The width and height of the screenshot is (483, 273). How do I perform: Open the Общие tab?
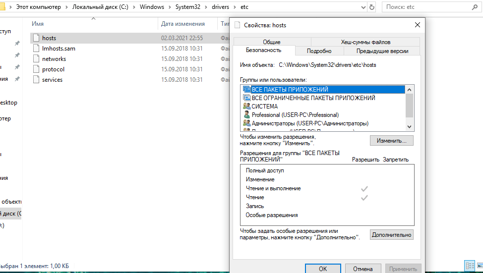click(272, 42)
